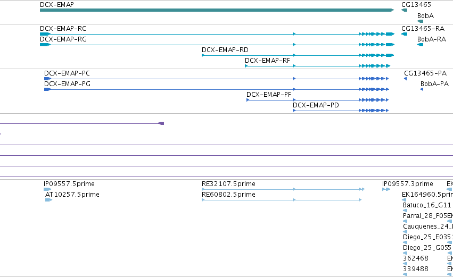Select the BobA-RA transcript arrow glyph

421,45
